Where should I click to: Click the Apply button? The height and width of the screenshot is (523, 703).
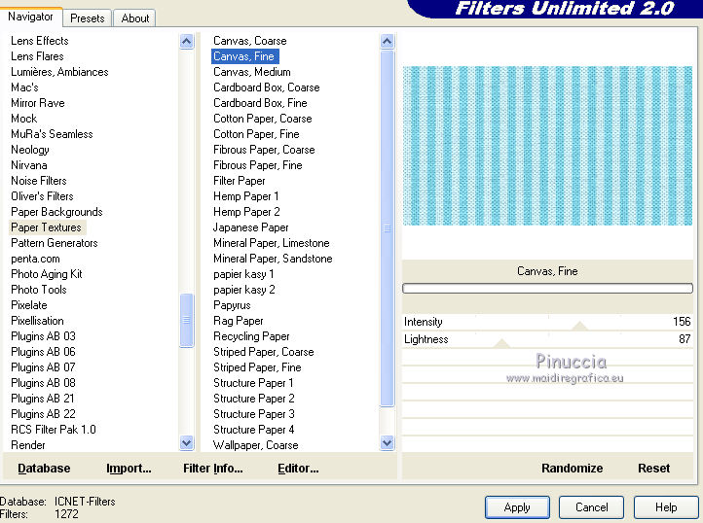(x=517, y=507)
